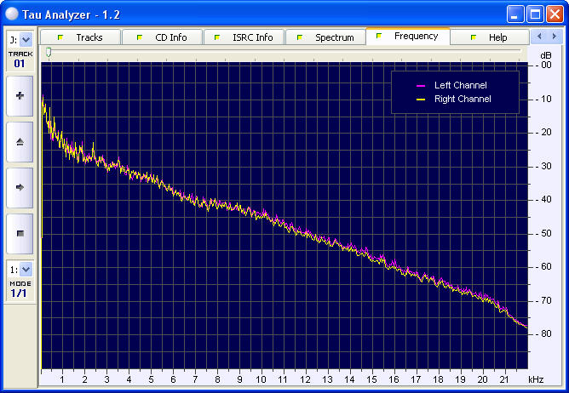The height and width of the screenshot is (393, 569).
Task: Click the Right Channel legend entry
Action: (462, 99)
